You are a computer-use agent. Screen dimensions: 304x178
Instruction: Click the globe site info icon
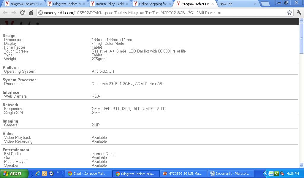pos(40,13)
